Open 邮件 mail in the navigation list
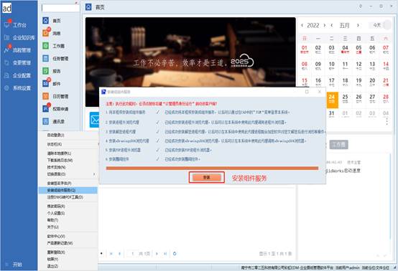This screenshot has width=398, height=271. coord(52,84)
